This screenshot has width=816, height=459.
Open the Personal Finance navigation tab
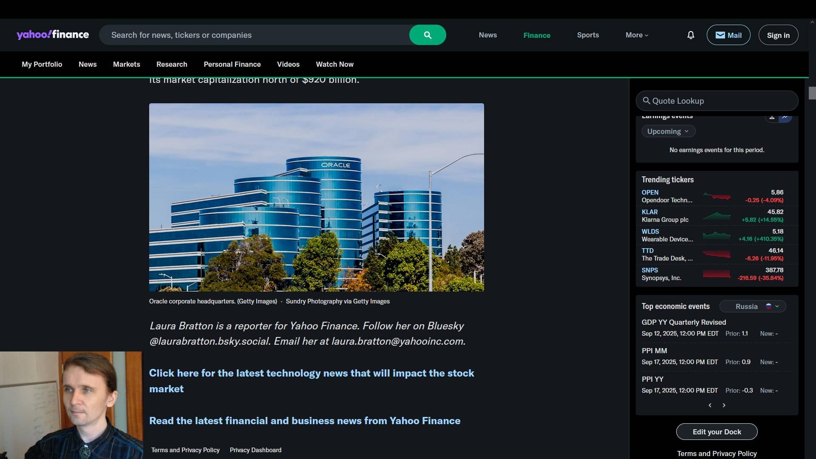(x=232, y=64)
